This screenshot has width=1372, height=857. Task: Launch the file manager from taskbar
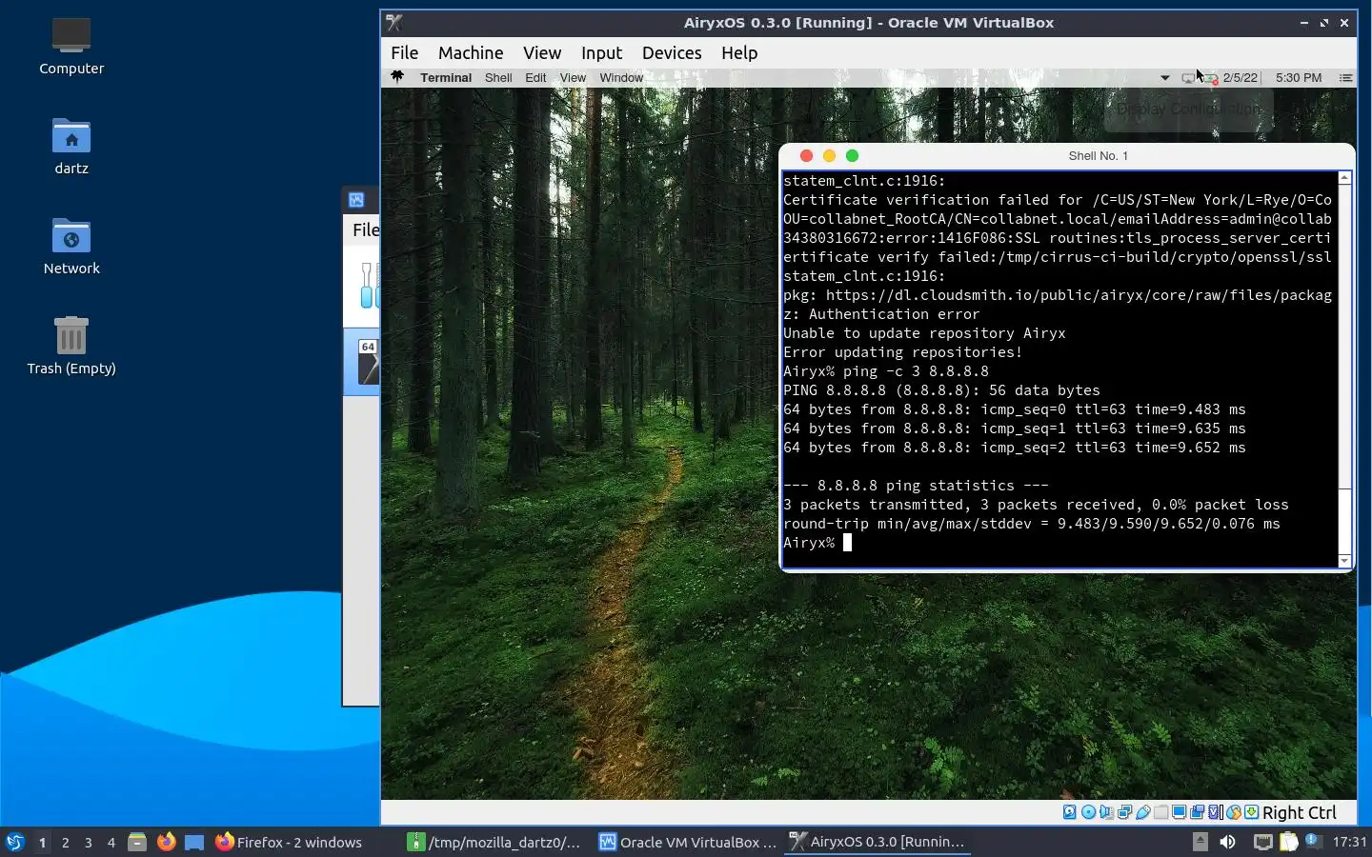pos(137,842)
